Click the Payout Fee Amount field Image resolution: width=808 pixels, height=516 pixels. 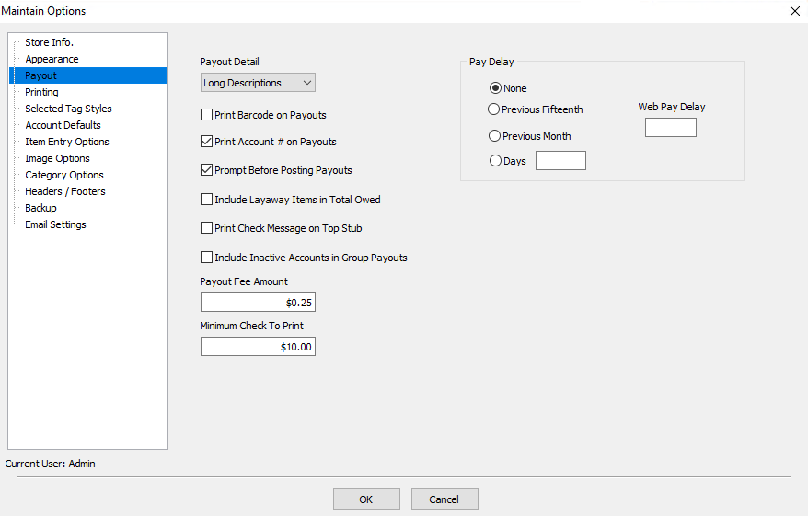pyautogui.click(x=258, y=303)
